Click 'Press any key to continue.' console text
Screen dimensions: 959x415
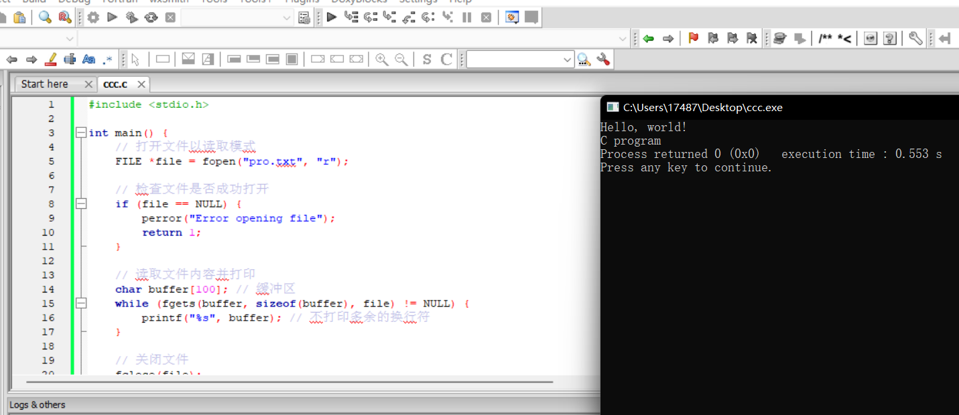pos(686,167)
